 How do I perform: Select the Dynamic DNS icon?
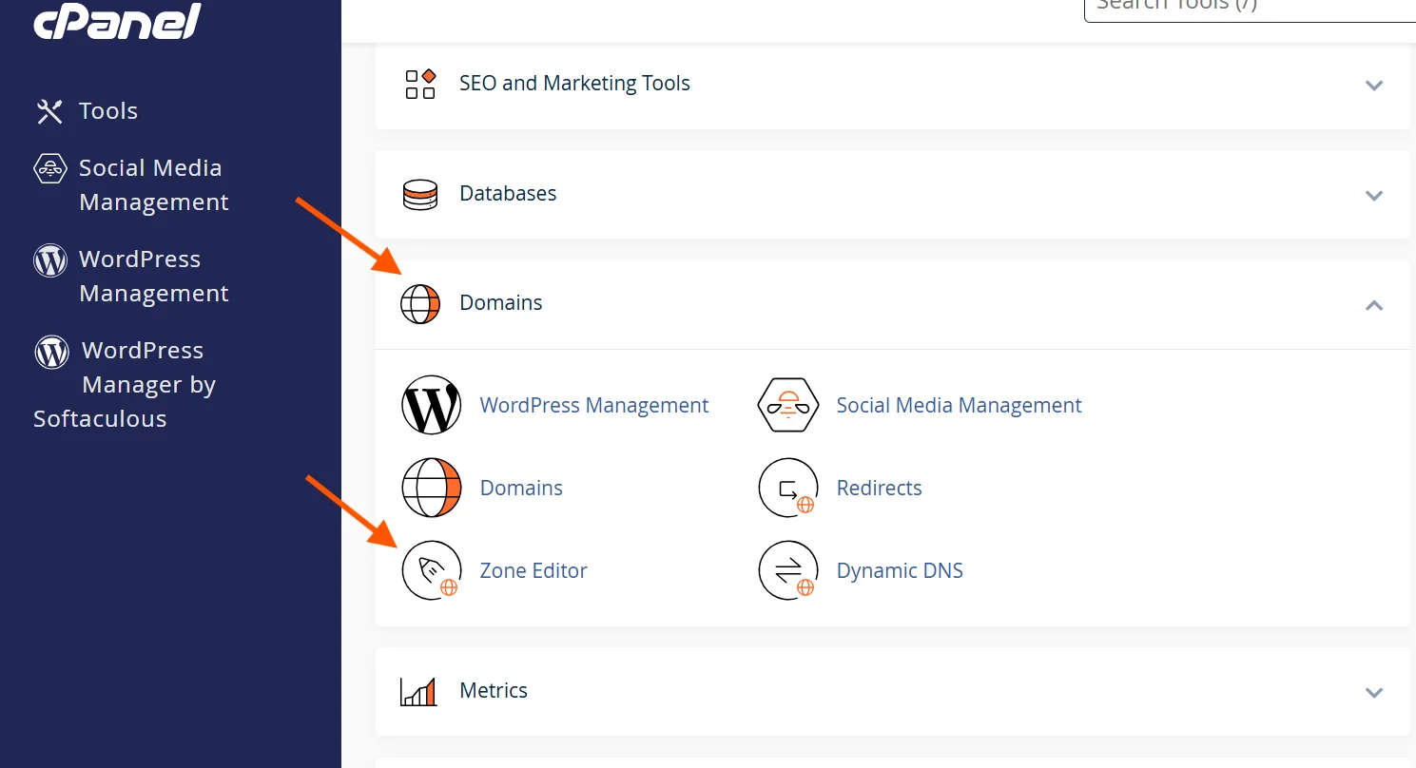tap(788, 570)
